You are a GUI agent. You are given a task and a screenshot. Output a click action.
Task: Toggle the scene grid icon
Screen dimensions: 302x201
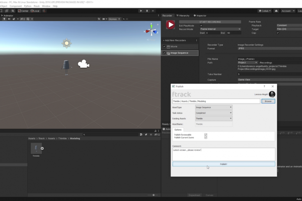tap(28, 19)
